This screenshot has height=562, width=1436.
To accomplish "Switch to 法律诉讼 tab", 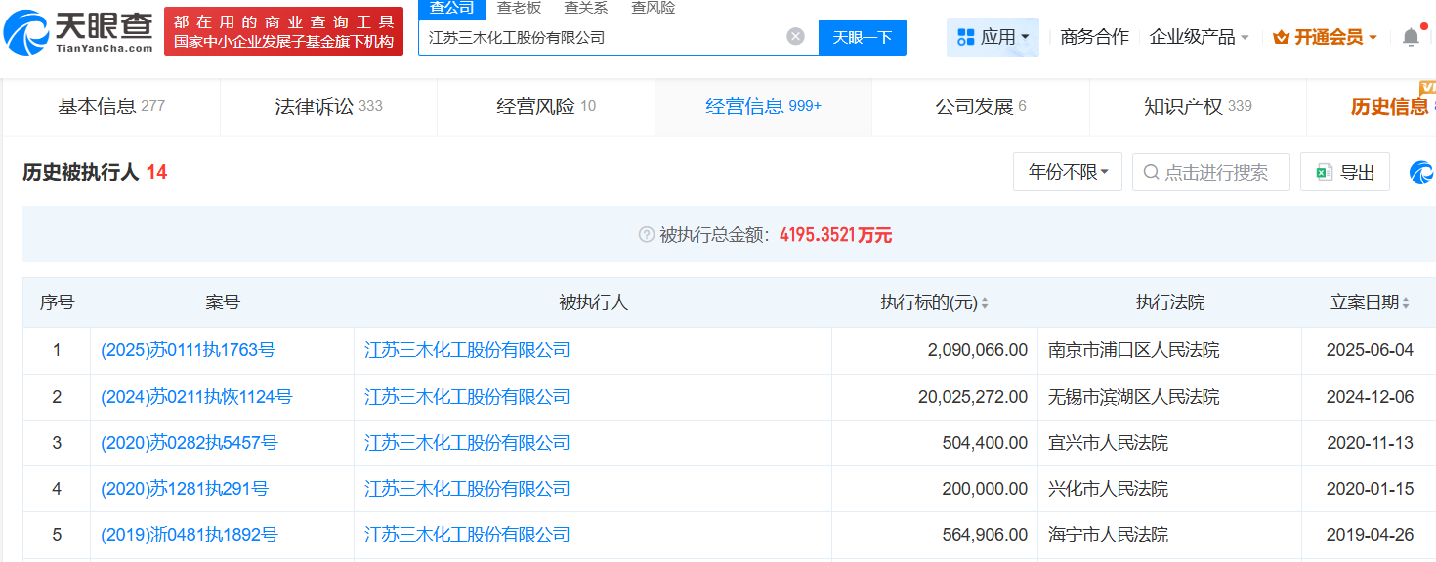I will 328,106.
